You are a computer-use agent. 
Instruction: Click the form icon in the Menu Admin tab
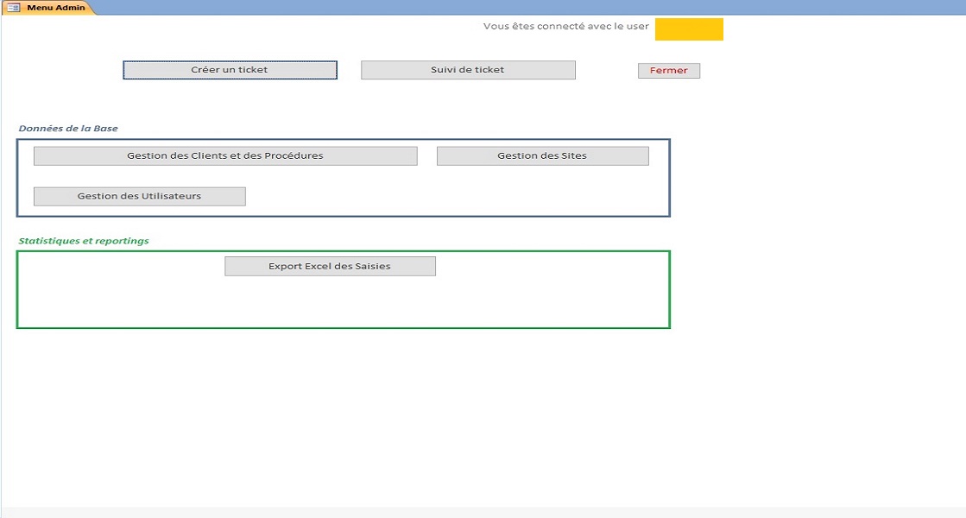tap(13, 8)
